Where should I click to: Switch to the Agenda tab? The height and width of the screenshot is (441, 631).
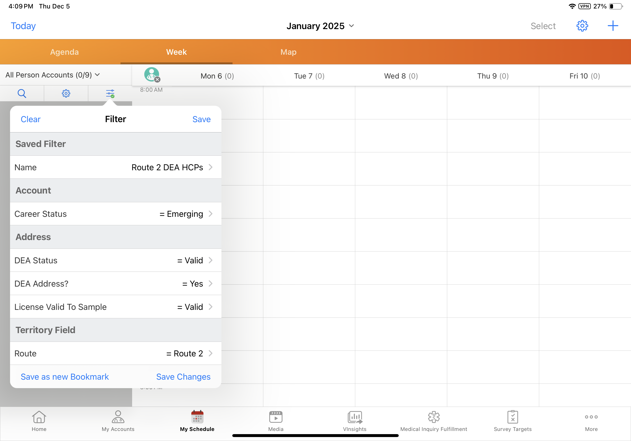pos(64,52)
